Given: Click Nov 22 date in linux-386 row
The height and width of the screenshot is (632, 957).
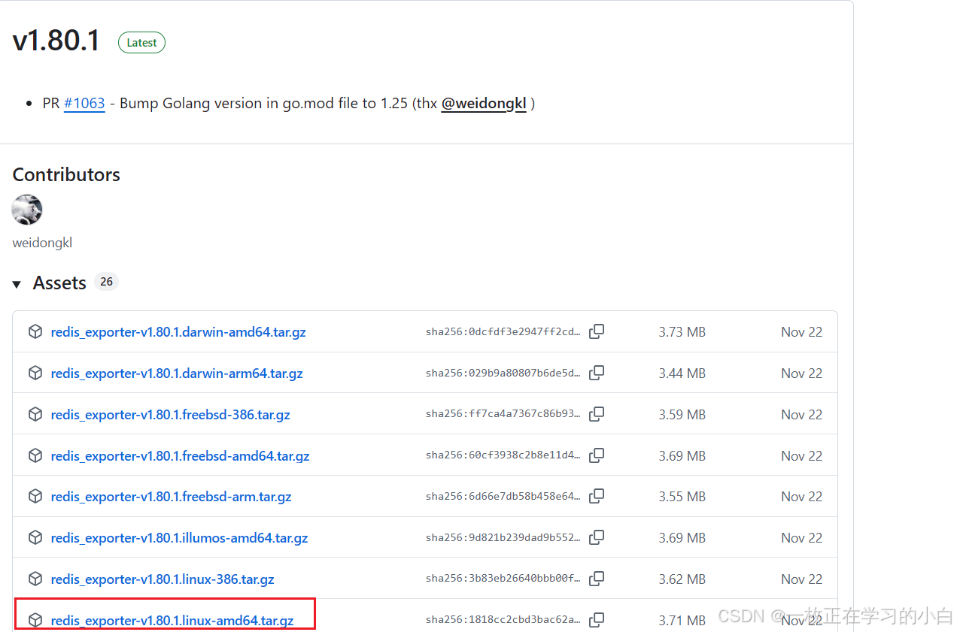Looking at the screenshot, I should [x=801, y=579].
